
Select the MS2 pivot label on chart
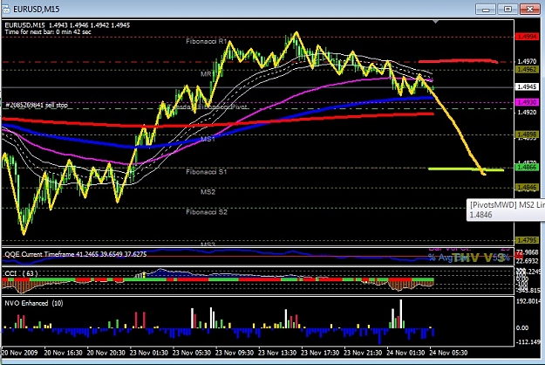coord(208,192)
